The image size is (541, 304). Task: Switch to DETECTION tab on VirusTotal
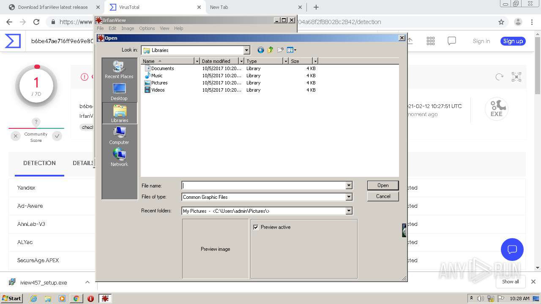point(39,163)
